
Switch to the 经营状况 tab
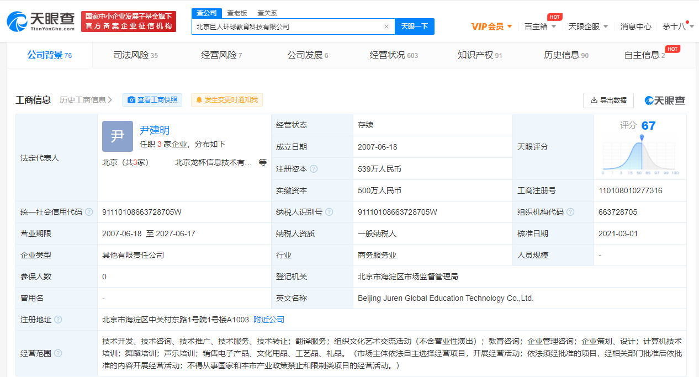pos(394,55)
